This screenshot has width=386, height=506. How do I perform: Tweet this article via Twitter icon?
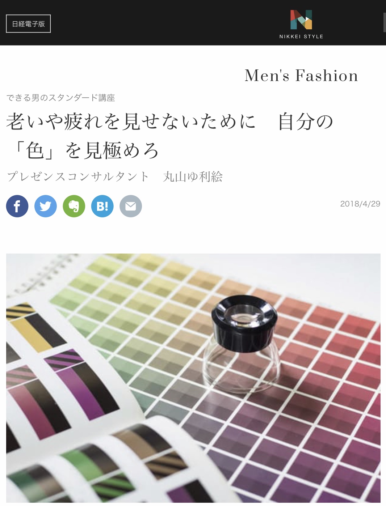[x=46, y=206]
